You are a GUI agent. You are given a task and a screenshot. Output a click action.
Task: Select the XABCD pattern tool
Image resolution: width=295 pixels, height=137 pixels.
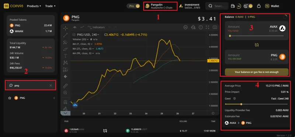coord(66,63)
